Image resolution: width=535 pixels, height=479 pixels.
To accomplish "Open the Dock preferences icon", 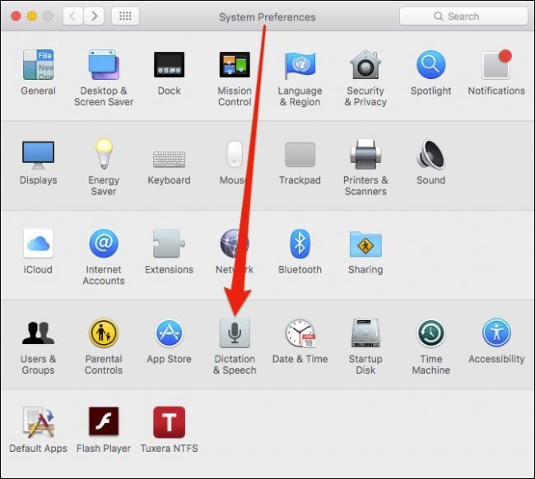I will (x=169, y=64).
